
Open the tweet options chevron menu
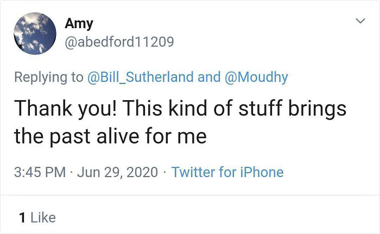[x=359, y=21]
